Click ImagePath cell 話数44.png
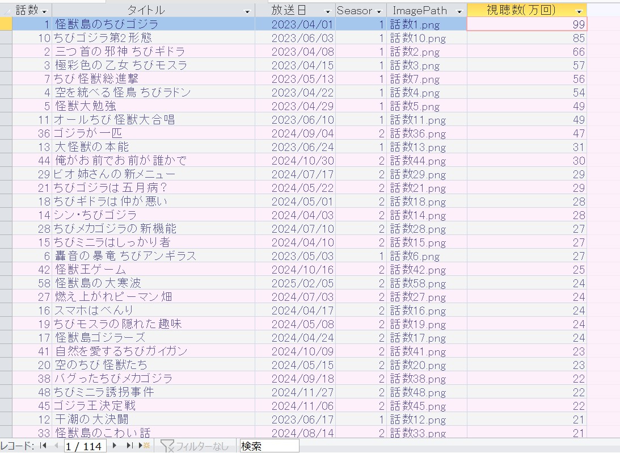The image size is (620, 453). tap(427, 161)
